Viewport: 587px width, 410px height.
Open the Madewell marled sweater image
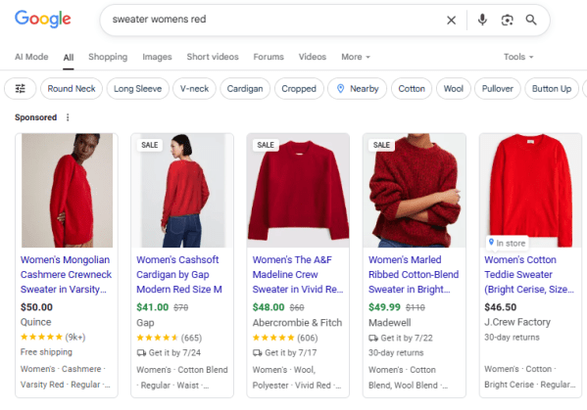[x=415, y=190]
